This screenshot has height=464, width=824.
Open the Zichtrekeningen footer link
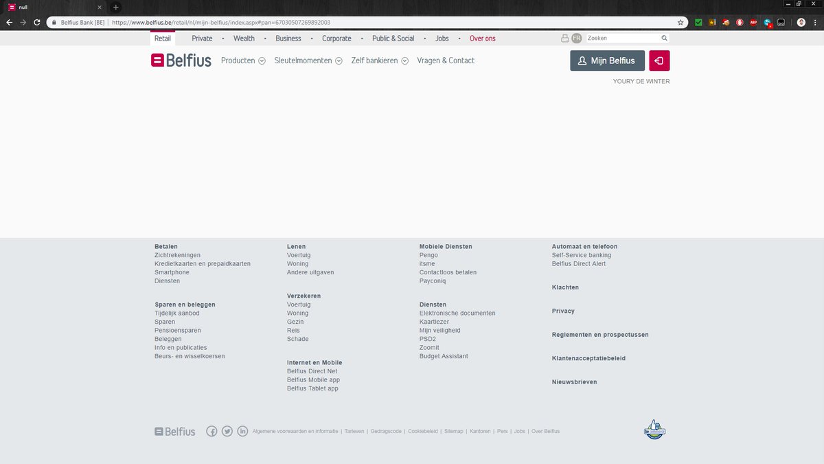click(x=177, y=255)
